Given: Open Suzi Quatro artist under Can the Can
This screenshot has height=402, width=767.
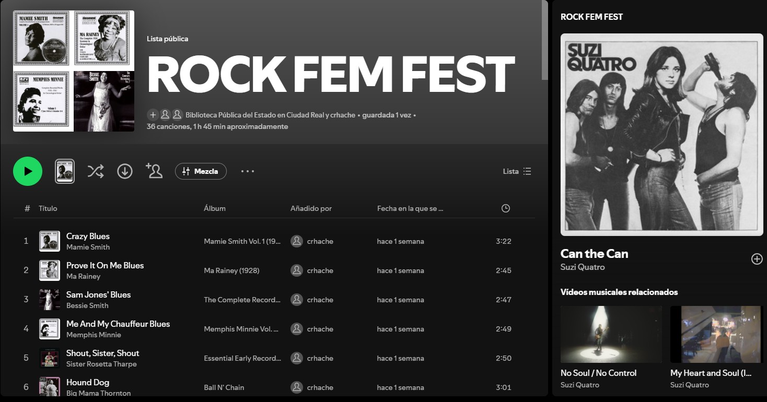Looking at the screenshot, I should click(x=583, y=267).
